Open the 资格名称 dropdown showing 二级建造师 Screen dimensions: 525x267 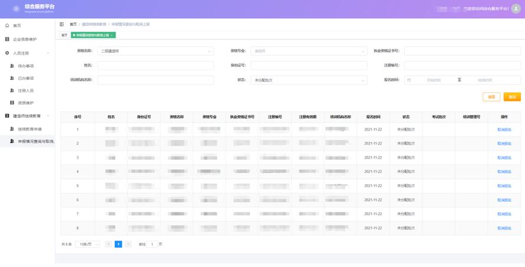coord(156,51)
